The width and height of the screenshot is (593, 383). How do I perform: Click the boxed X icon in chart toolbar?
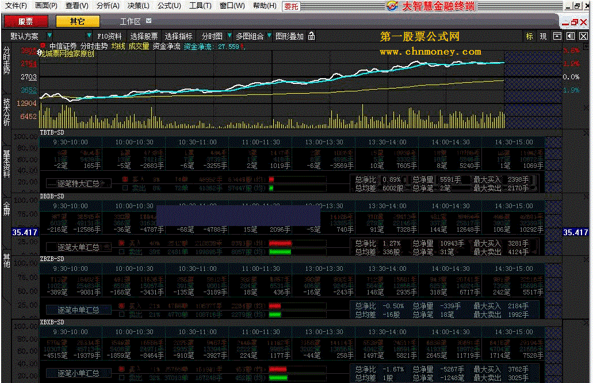pyautogui.click(x=584, y=36)
